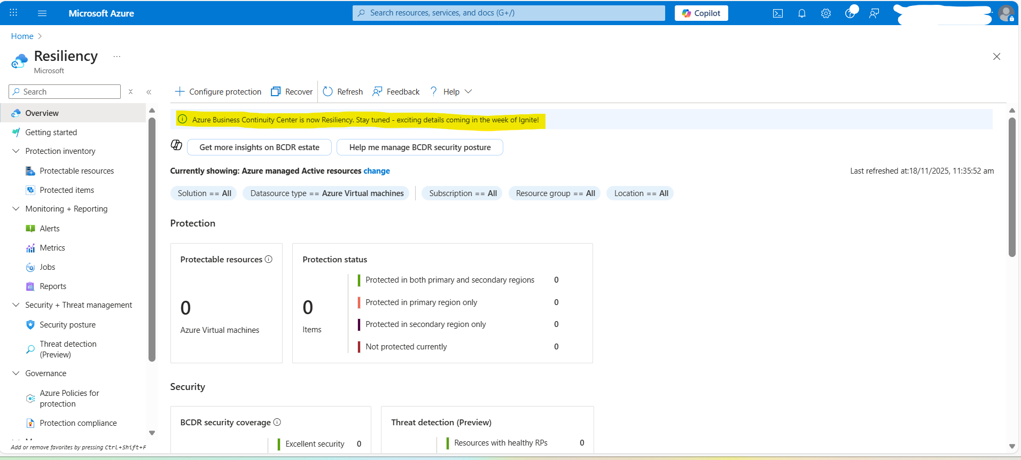1021x460 pixels.
Task: Click the Home breadcrumb link
Action: point(22,36)
